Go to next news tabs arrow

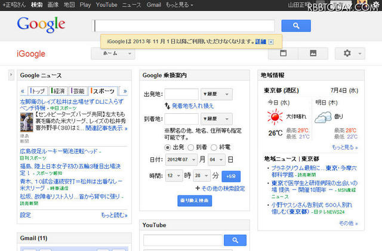(125, 91)
